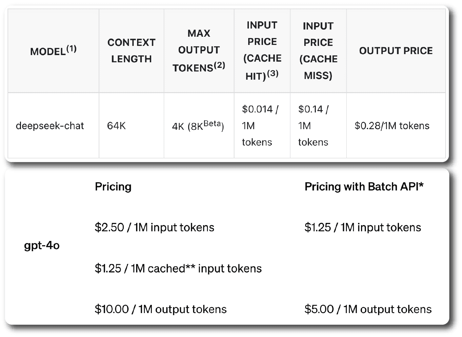Image resolution: width=462 pixels, height=337 pixels.
Task: Select the 64K context length cell
Action: 116,126
